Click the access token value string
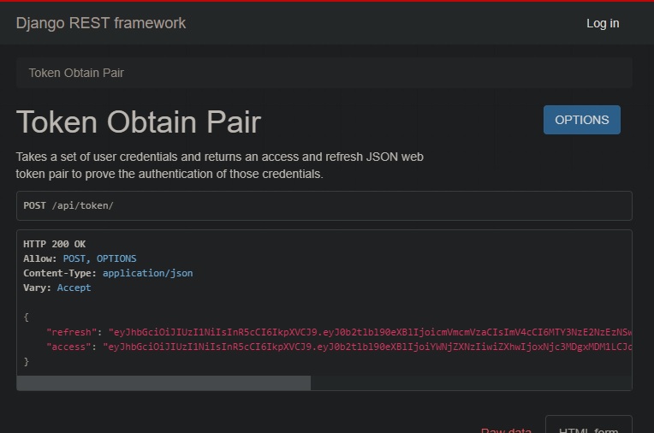654x433 pixels. click(367, 347)
